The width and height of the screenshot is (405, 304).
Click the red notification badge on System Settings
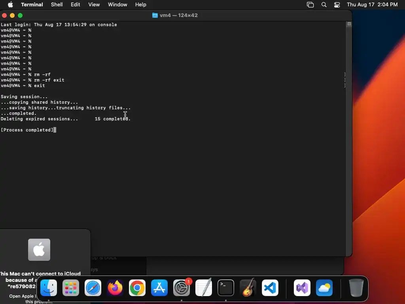(x=189, y=281)
